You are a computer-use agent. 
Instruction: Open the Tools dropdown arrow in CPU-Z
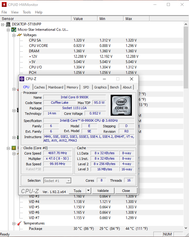click(89, 191)
